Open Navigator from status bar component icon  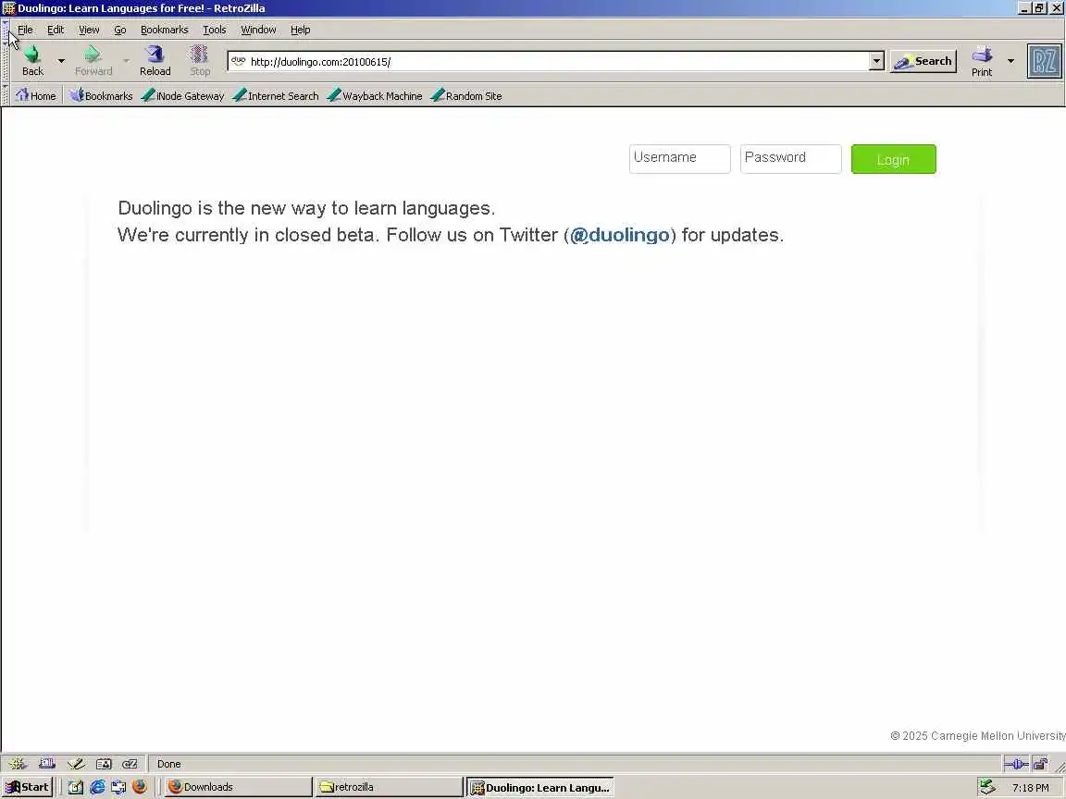coord(18,764)
